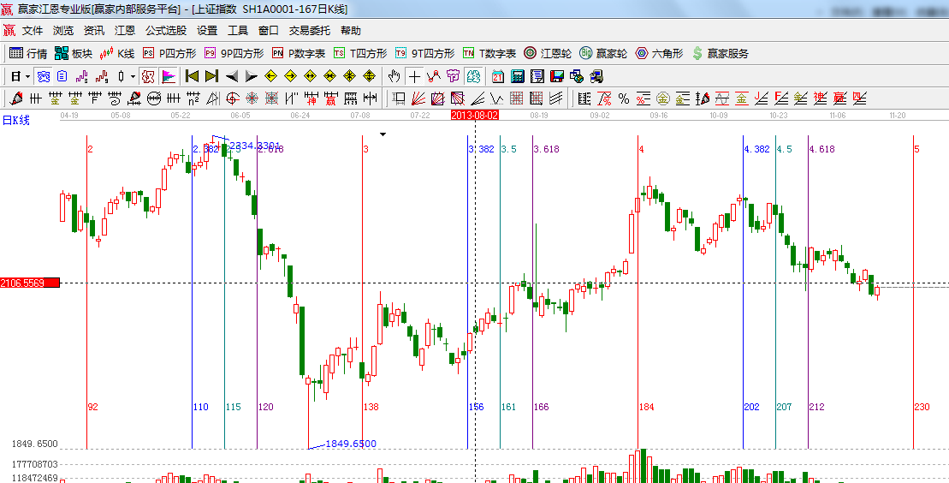The height and width of the screenshot is (483, 949).
Task: Open the 六角形 hexagon chart
Action: [x=659, y=53]
